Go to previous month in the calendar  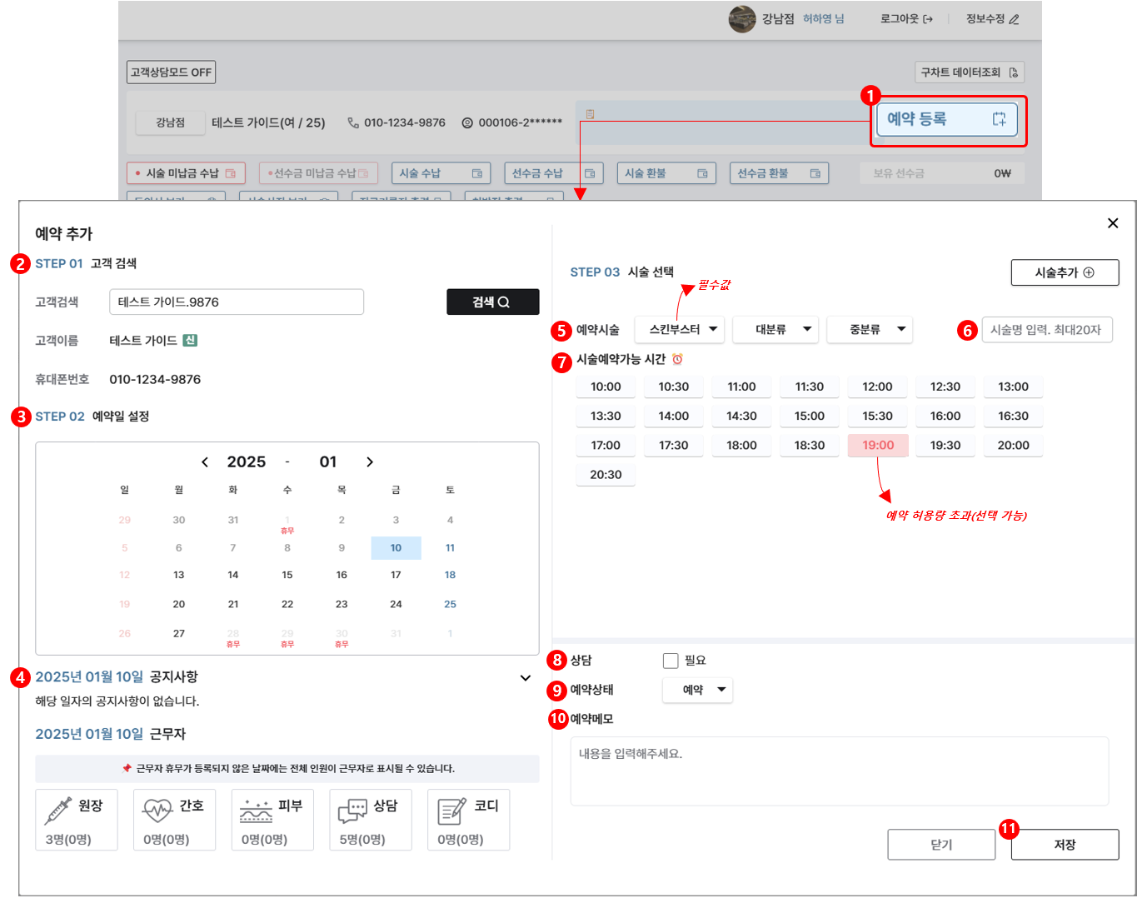205,461
